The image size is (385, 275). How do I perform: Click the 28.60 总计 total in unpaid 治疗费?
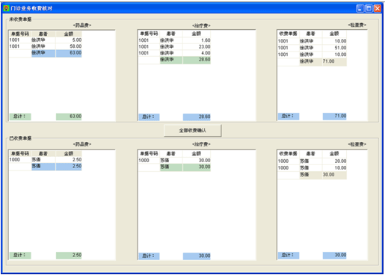pos(197,117)
